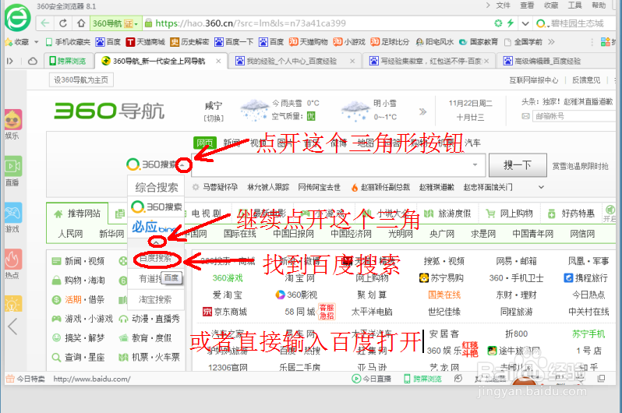Open 网上购物 category tab
Viewport: 622px width, 413px height.
point(510,214)
